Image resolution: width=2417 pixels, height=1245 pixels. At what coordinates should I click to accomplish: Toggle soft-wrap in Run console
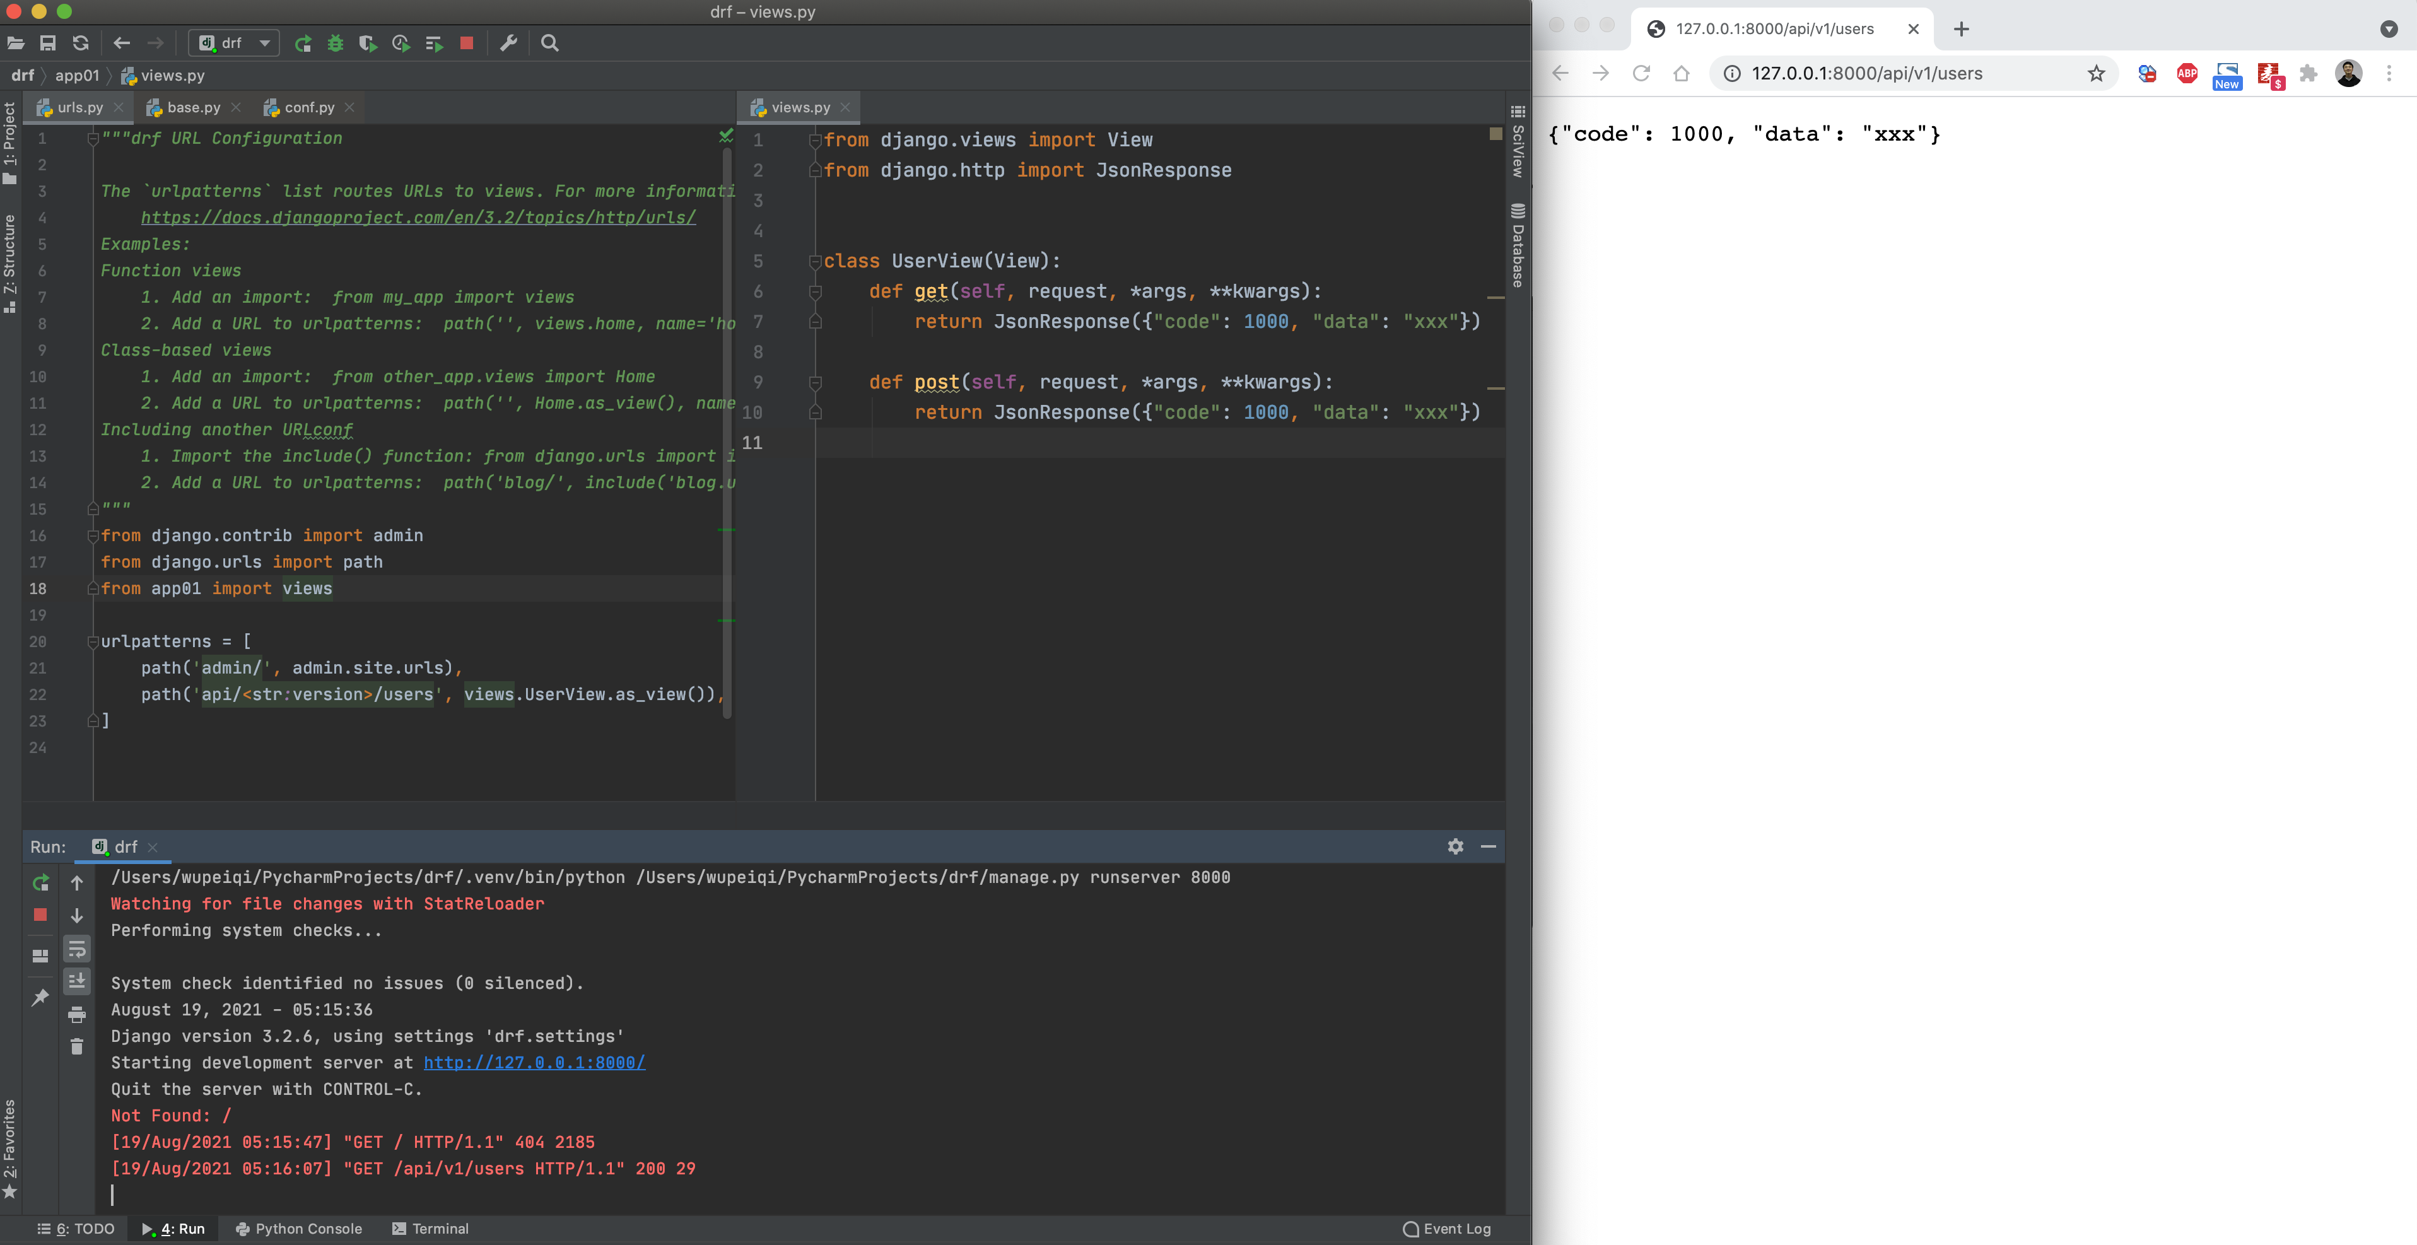77,949
